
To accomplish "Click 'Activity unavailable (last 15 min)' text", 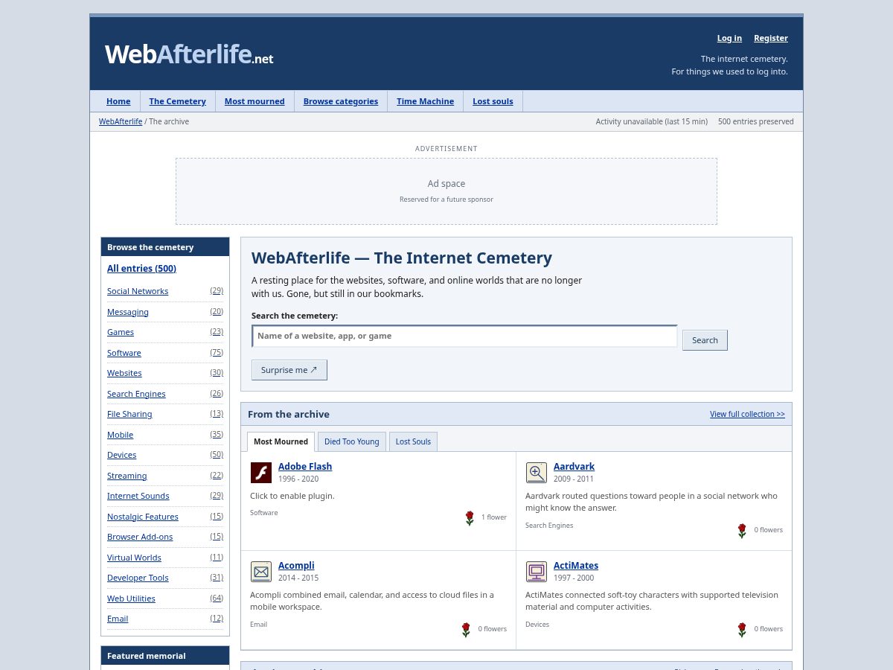I will click(x=652, y=121).
